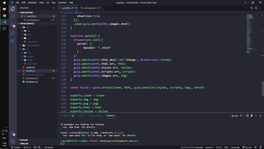Open the Go menu
The width and height of the screenshot is (264, 149).
click(48, 2)
